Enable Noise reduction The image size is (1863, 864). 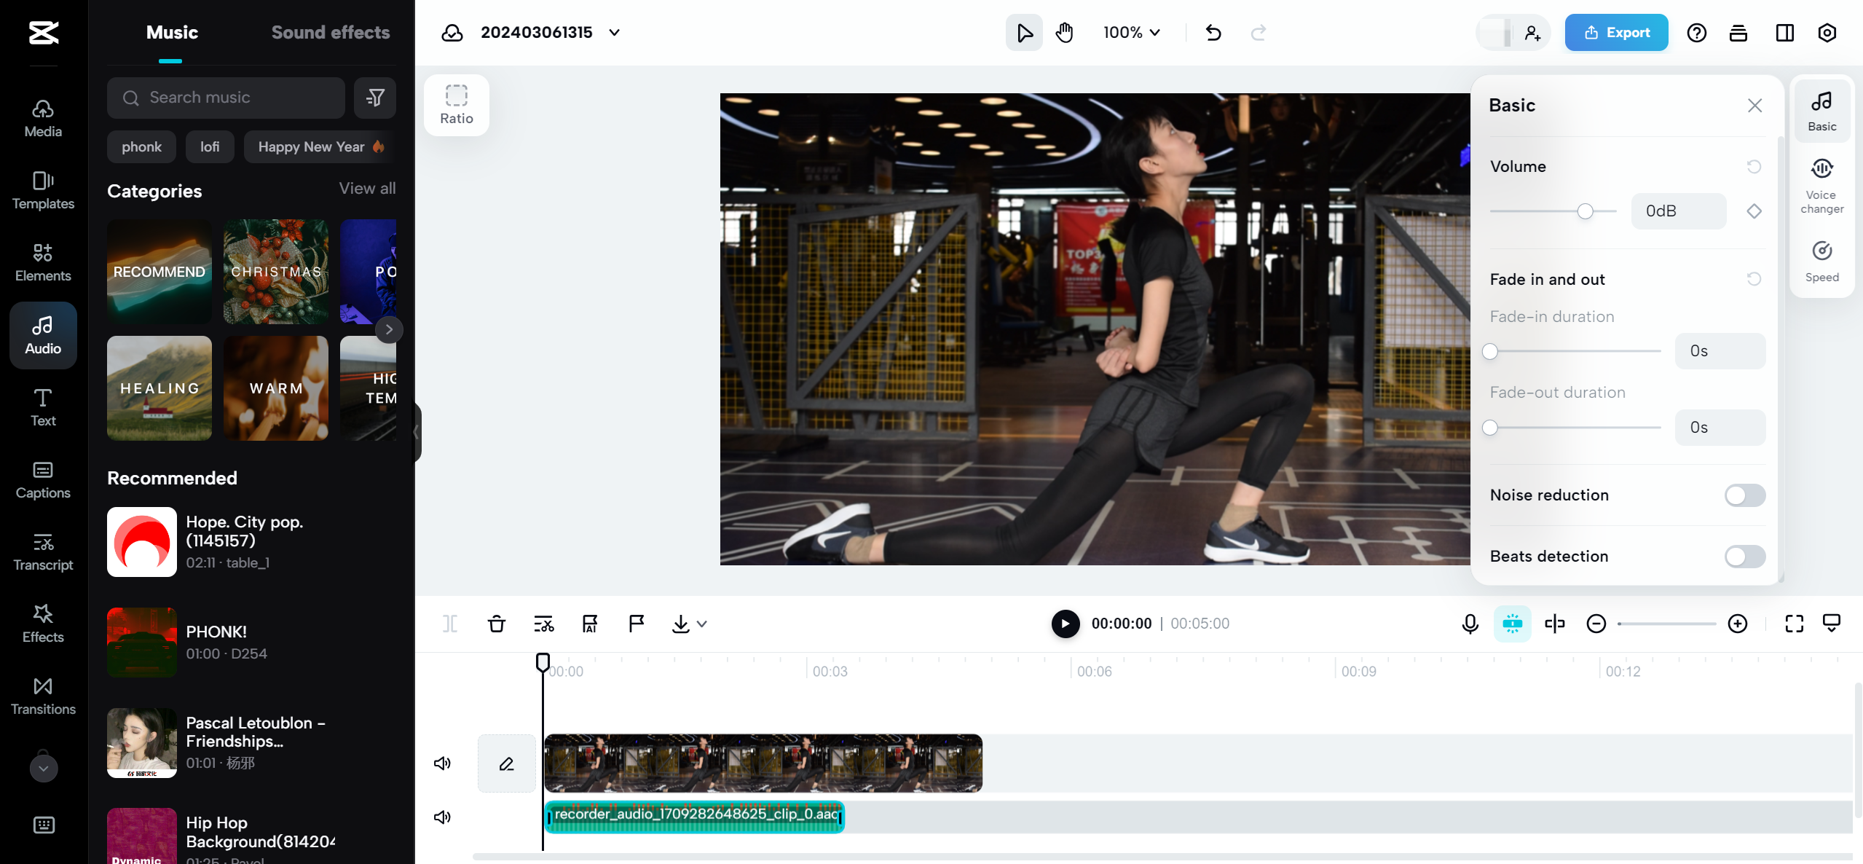(x=1745, y=495)
